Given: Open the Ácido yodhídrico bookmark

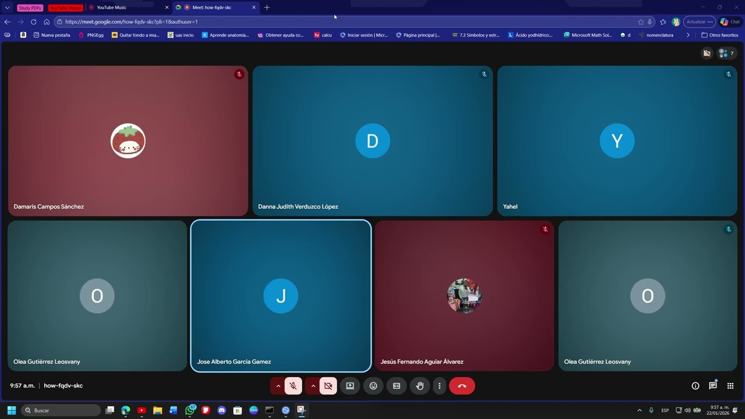Looking at the screenshot, I should click(530, 35).
